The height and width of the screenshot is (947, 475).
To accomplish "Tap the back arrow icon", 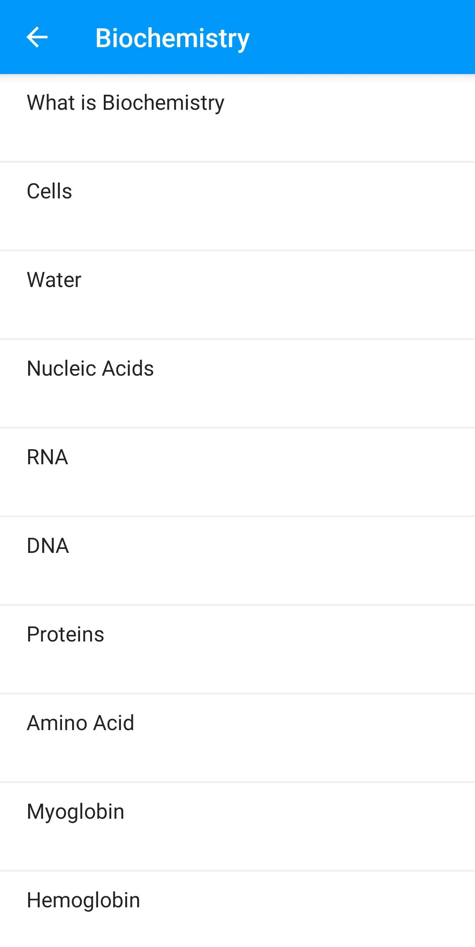I will point(37,37).
